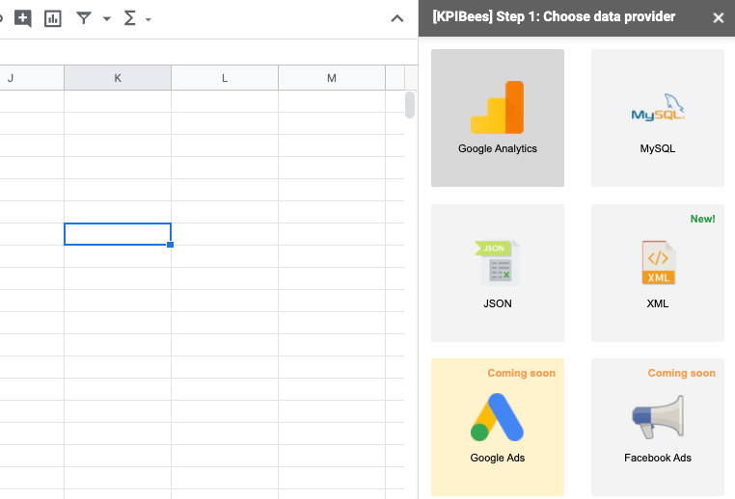Click the Google Ads provider tile
Viewport: 735px width, 499px height.
[498, 427]
